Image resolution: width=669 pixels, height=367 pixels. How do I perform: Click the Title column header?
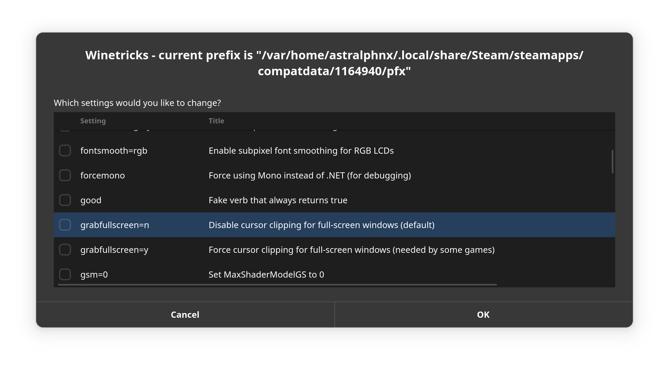click(216, 121)
